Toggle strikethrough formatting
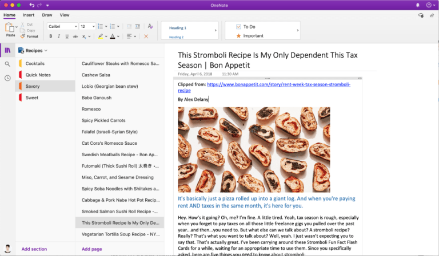The width and height of the screenshot is (439, 256). click(x=75, y=36)
